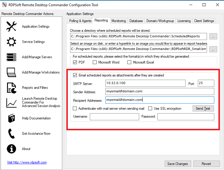Image resolution: width=224 pixels, height=170 pixels.
Task: Switch to the Polling & Agents tab
Action: coord(80,21)
